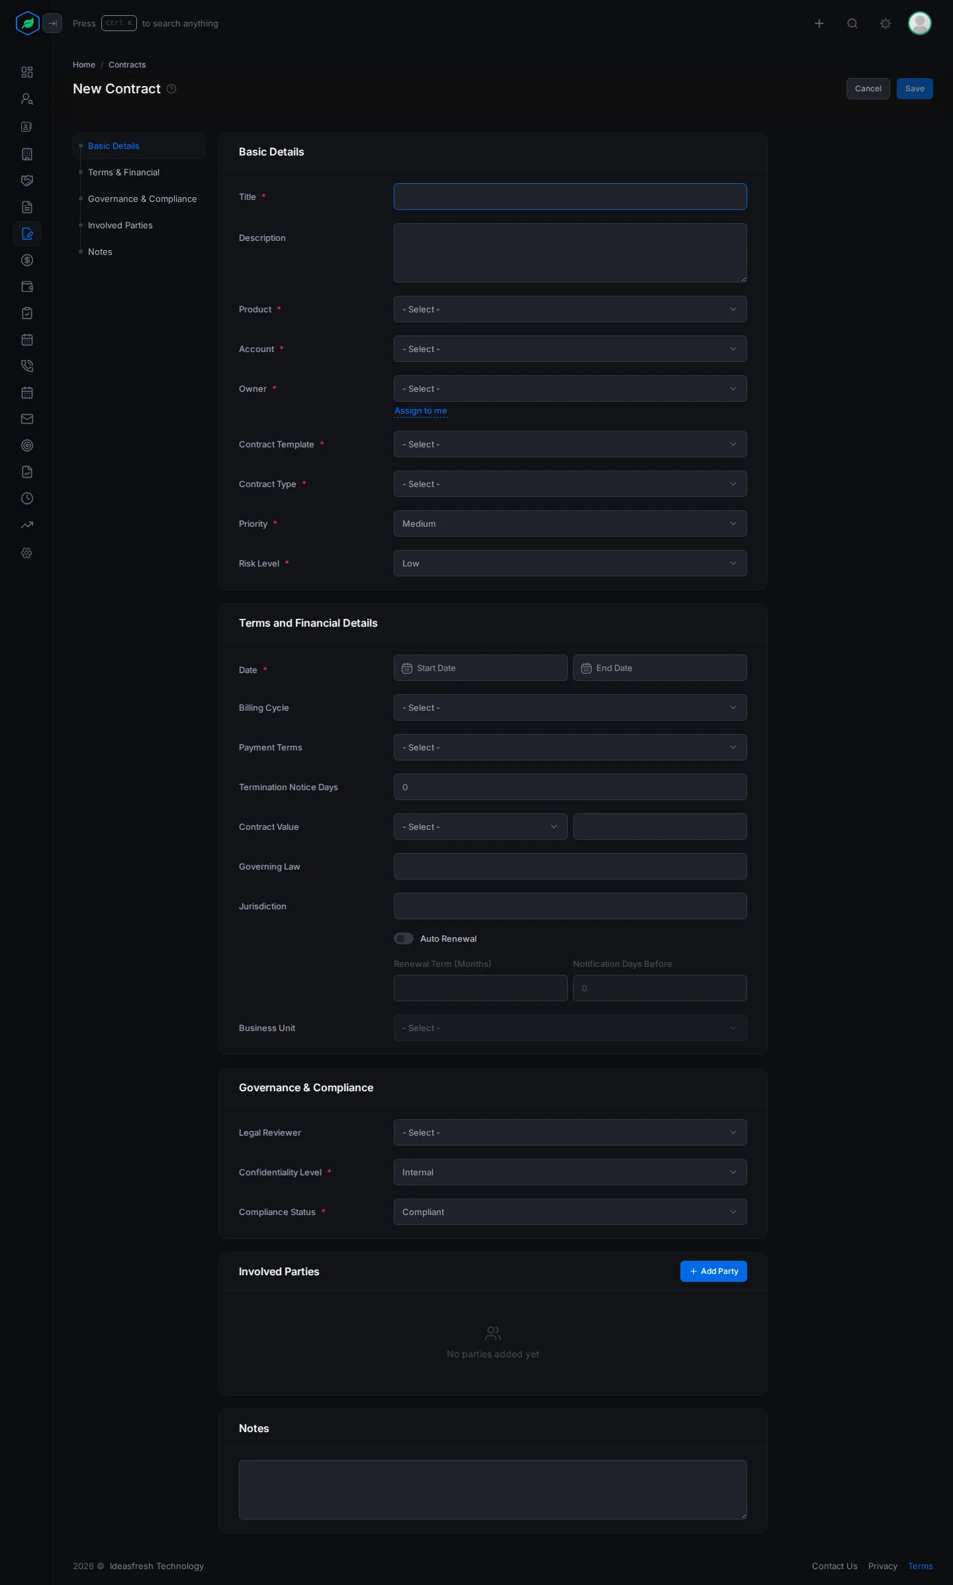This screenshot has width=953, height=1585.
Task: Open the chart report file icon
Action: (x=27, y=472)
